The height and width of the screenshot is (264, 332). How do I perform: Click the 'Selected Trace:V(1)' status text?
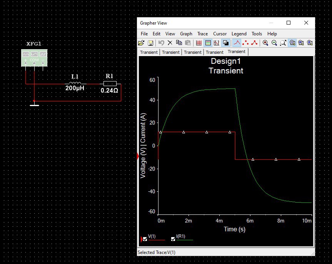pos(157,252)
